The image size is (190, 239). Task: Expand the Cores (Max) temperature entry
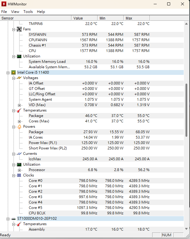(19, 121)
